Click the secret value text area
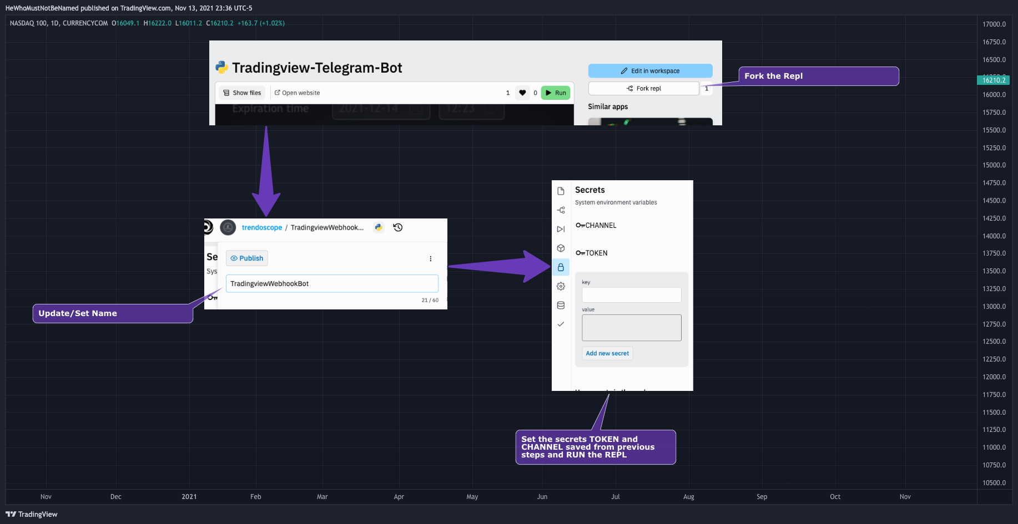1018x524 pixels. (632, 328)
